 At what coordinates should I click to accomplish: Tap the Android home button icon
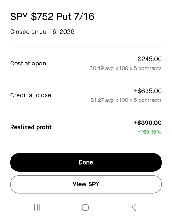click(85, 207)
